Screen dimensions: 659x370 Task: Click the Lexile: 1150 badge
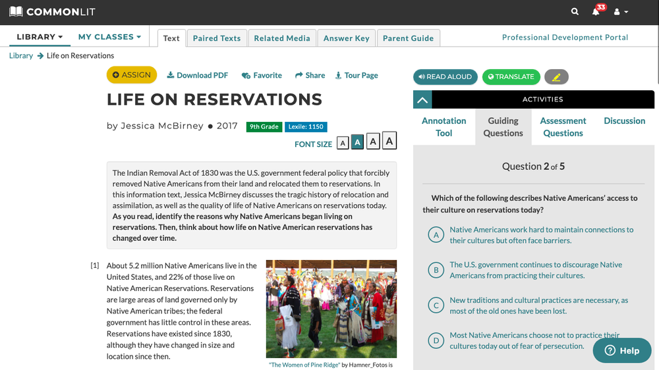pyautogui.click(x=306, y=127)
